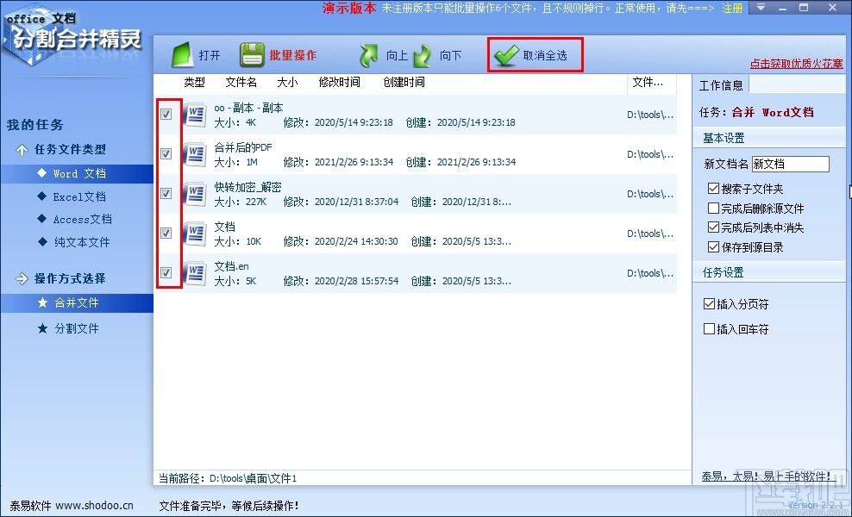Screen dimensions: 852x517
Task: Toggle 完成后列表中消失 checkbox
Action: click(713, 227)
